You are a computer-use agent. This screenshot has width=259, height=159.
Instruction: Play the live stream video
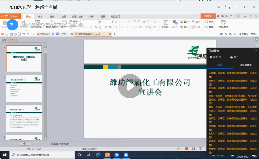click(130, 86)
